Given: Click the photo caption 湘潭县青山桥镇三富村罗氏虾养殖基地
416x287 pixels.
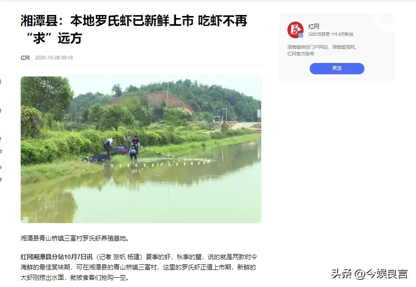Looking at the screenshot, I should pos(75,238).
